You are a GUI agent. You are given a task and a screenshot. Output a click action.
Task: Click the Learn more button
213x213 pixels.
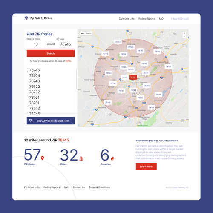click(146, 167)
